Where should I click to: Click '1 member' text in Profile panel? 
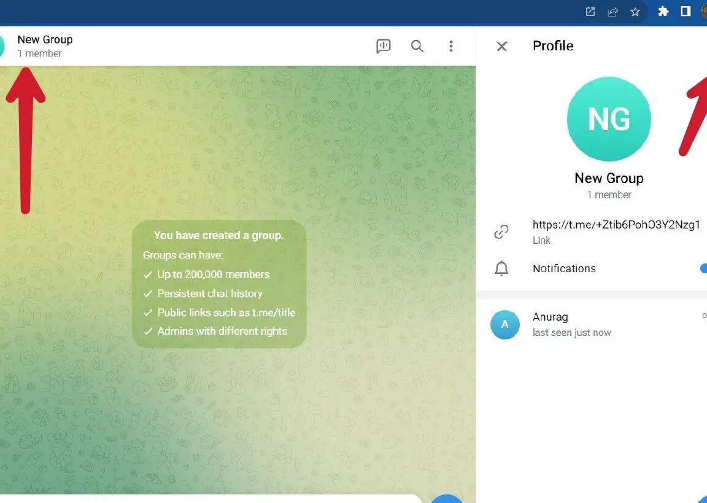pyautogui.click(x=609, y=195)
